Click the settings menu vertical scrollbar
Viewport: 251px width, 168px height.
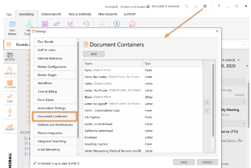[x=78, y=90]
